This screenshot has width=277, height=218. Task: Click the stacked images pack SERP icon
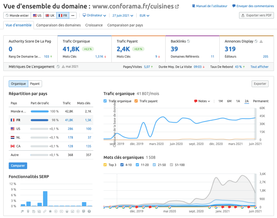tap(39, 211)
